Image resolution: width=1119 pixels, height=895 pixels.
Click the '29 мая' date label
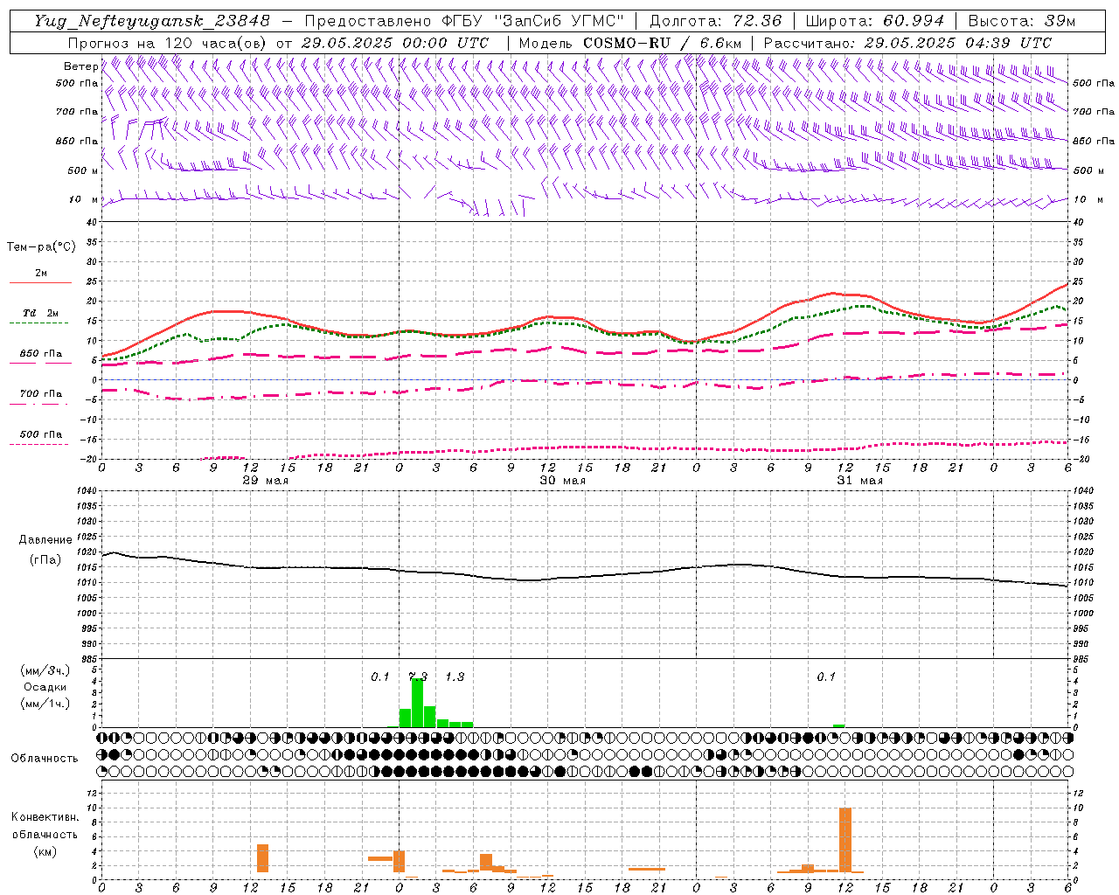pyautogui.click(x=265, y=481)
